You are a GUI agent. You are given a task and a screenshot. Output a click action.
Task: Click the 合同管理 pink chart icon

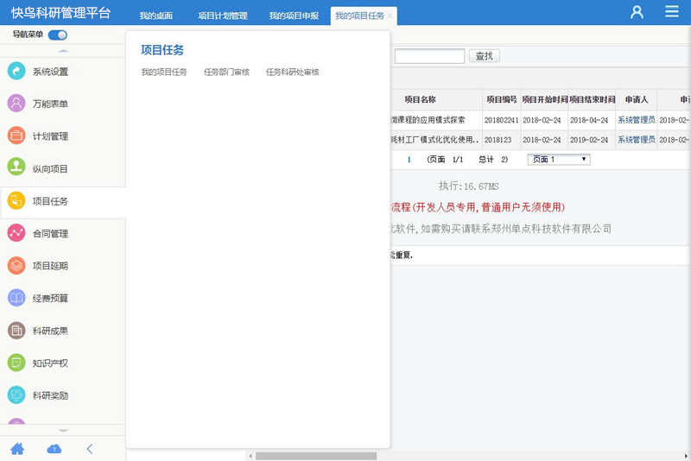[x=16, y=233]
